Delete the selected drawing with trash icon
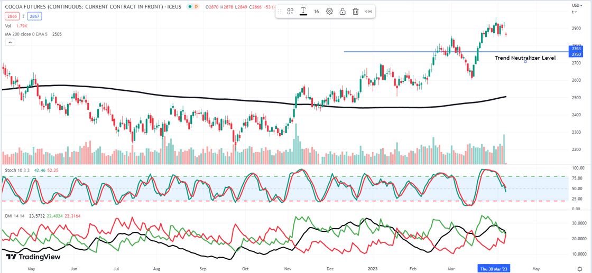This screenshot has width=592, height=273. click(355, 12)
